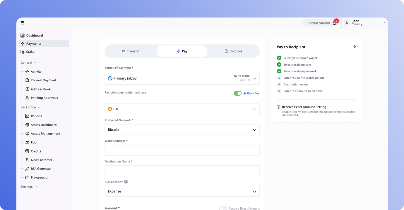
Task: Open the Source of payment dropdown
Action: pyautogui.click(x=182, y=78)
